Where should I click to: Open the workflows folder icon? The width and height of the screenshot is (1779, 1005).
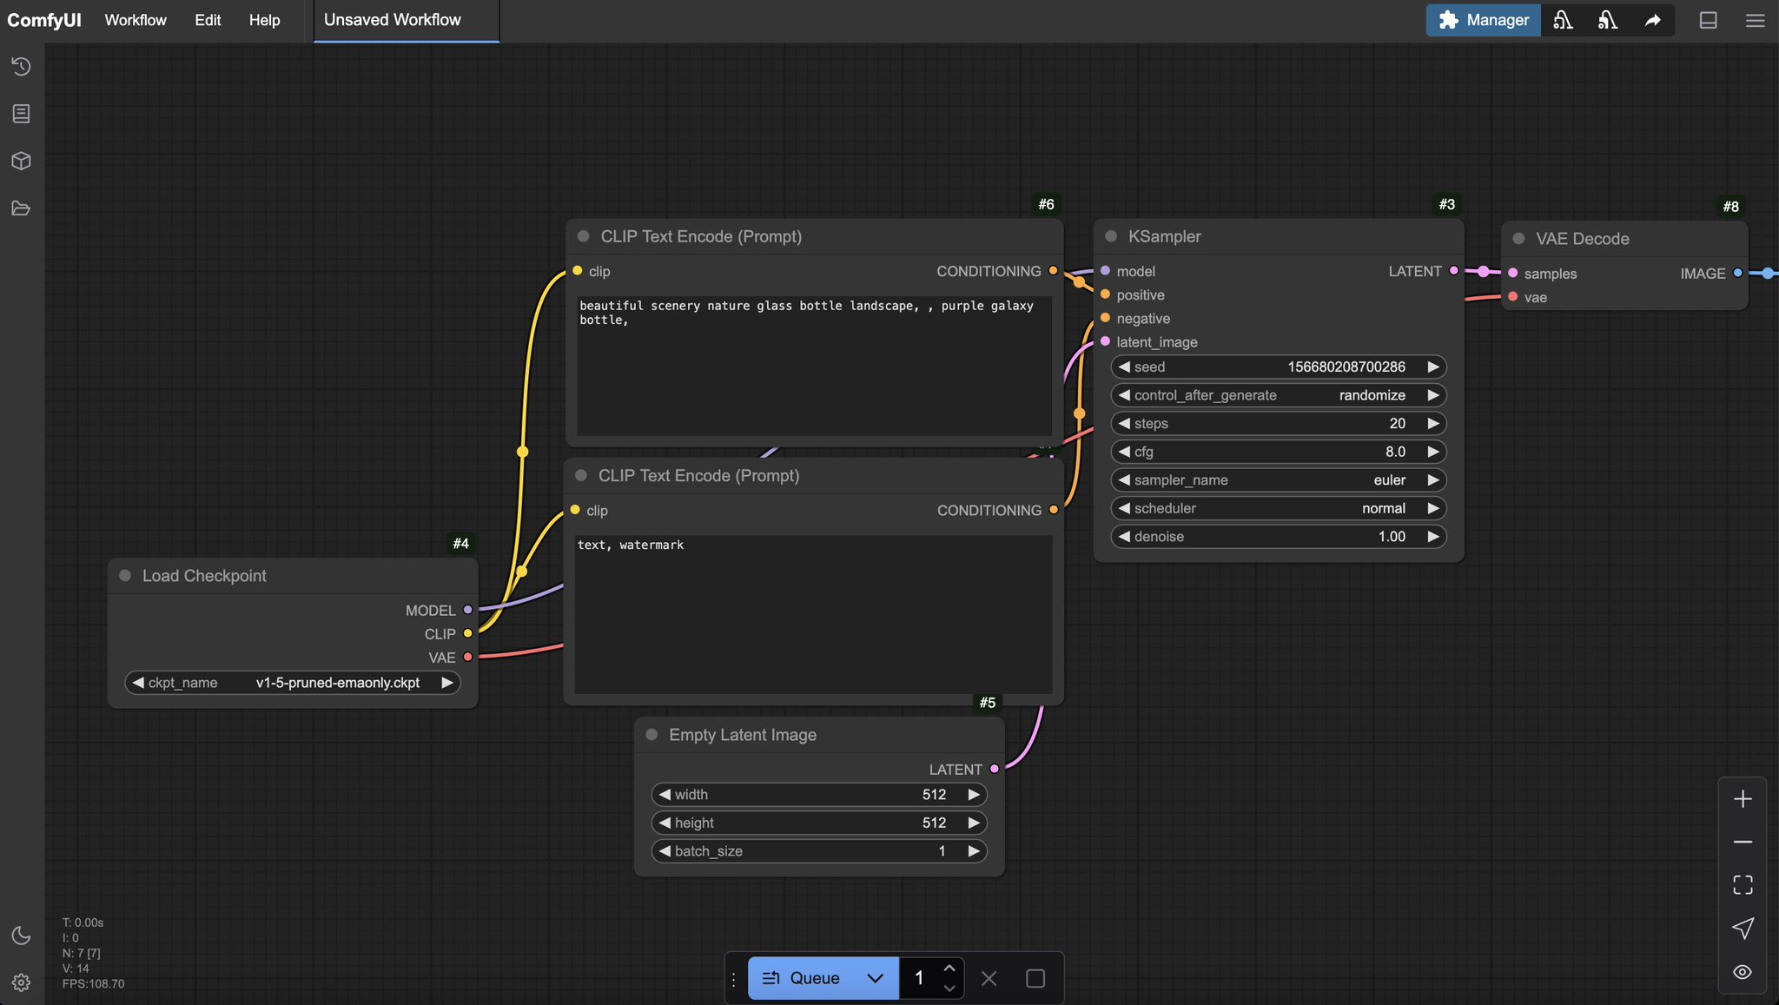tap(22, 208)
